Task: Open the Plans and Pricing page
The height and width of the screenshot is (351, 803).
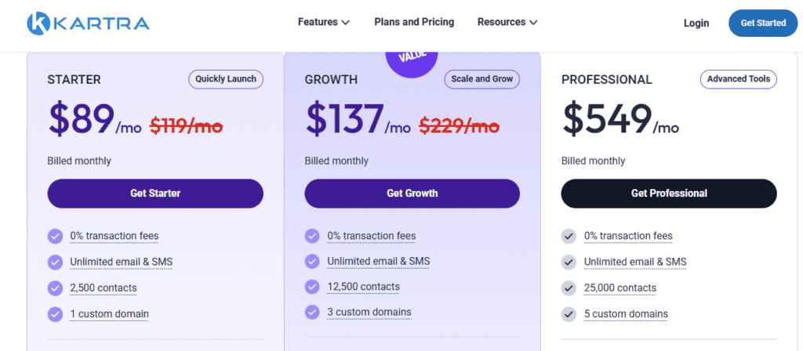Action: (414, 22)
